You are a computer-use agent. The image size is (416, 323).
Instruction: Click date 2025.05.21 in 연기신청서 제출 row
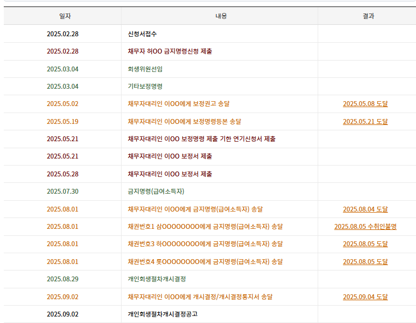[x=63, y=139]
